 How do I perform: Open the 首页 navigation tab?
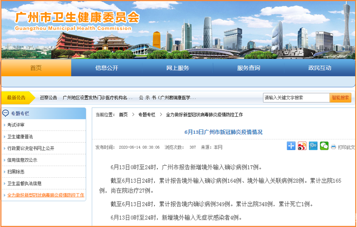pos(36,68)
